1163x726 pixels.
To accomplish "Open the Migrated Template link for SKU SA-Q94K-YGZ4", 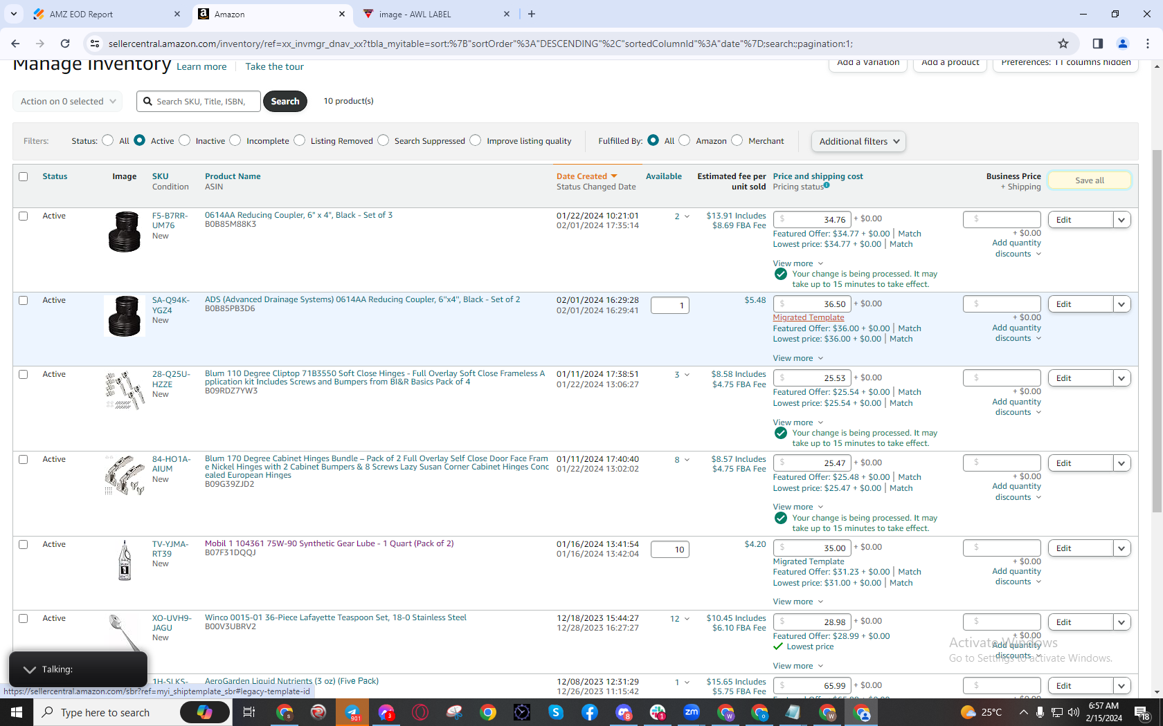I will (809, 317).
